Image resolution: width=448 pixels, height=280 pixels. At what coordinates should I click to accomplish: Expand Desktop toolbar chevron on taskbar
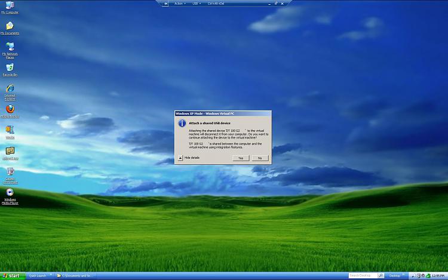point(404,275)
